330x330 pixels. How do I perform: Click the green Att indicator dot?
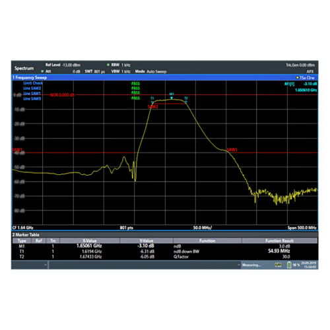point(42,71)
